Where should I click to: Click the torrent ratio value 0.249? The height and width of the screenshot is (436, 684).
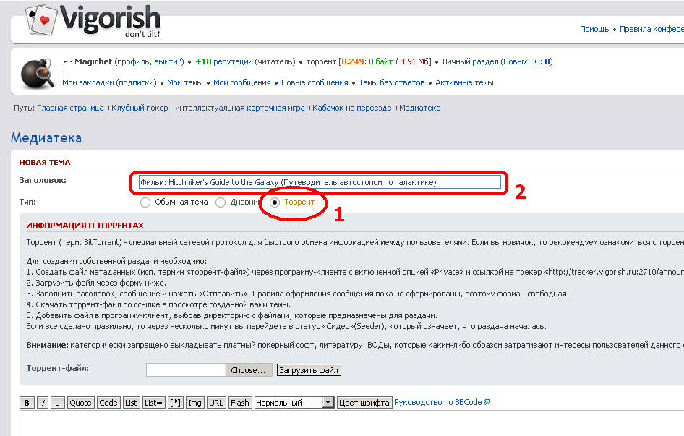pos(353,61)
